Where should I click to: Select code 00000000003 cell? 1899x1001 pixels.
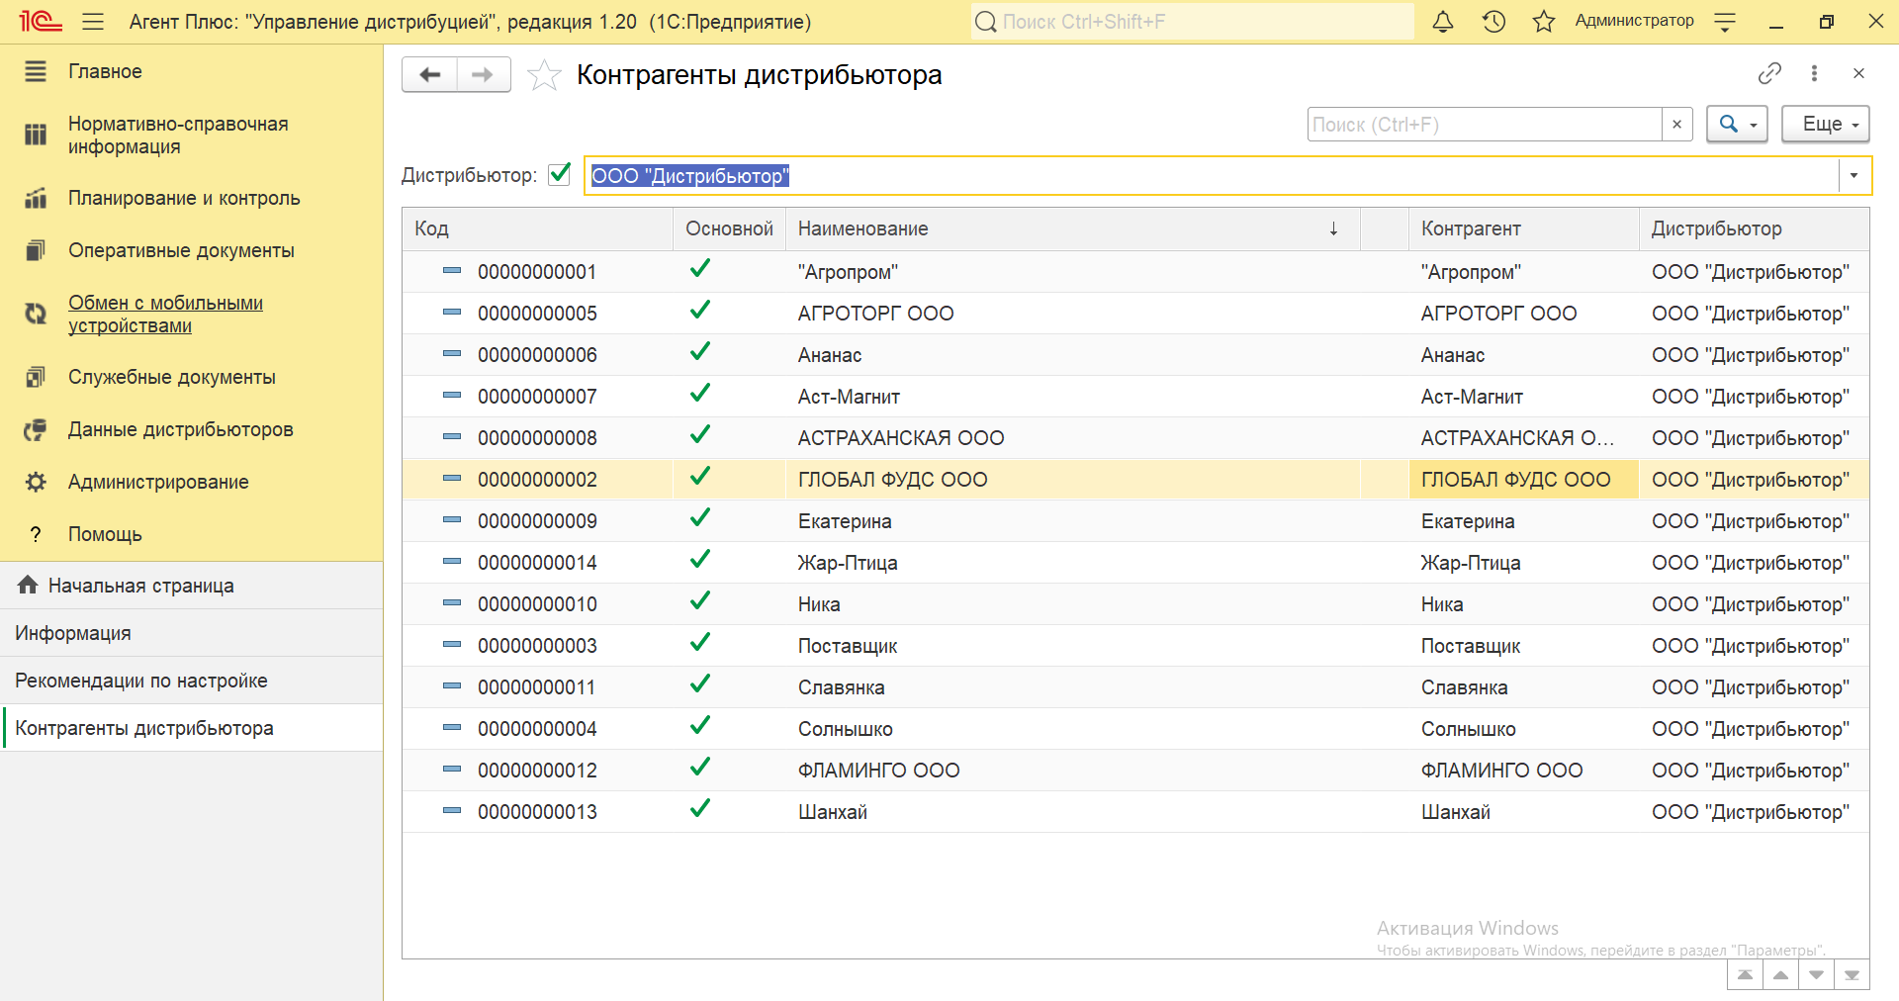[537, 646]
